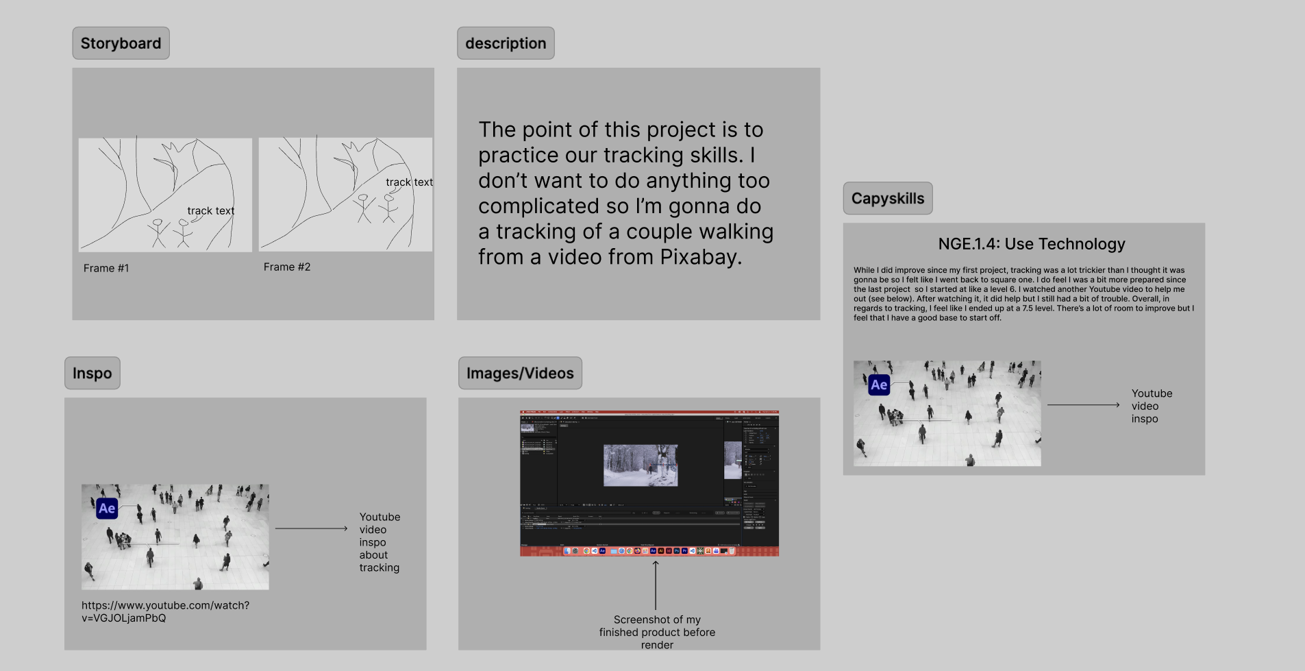Open the YouTube watch URL link
Image resolution: width=1305 pixels, height=671 pixels.
(x=165, y=611)
